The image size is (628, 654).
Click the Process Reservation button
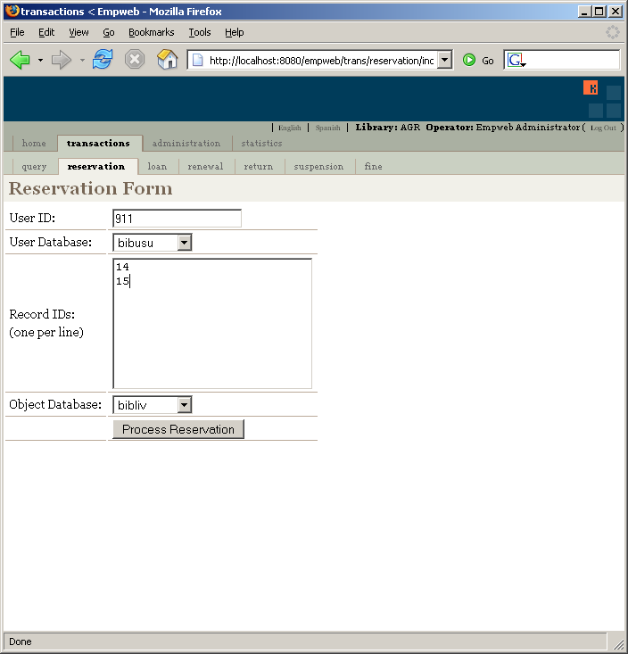coord(178,429)
